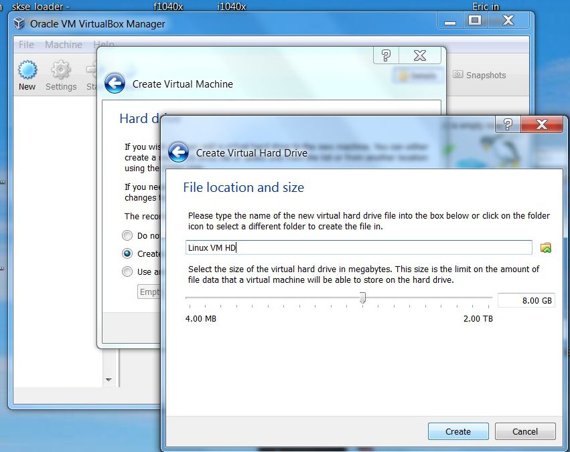Click the 'f1040x' desktop item label
The width and height of the screenshot is (570, 452).
168,7
